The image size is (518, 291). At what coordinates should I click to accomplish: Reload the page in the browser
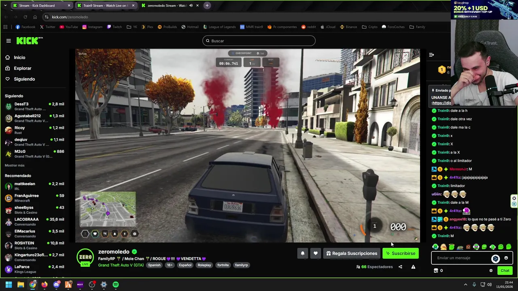[25, 17]
